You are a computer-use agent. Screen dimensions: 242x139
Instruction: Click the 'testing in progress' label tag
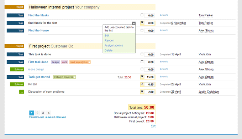coord(64,77)
